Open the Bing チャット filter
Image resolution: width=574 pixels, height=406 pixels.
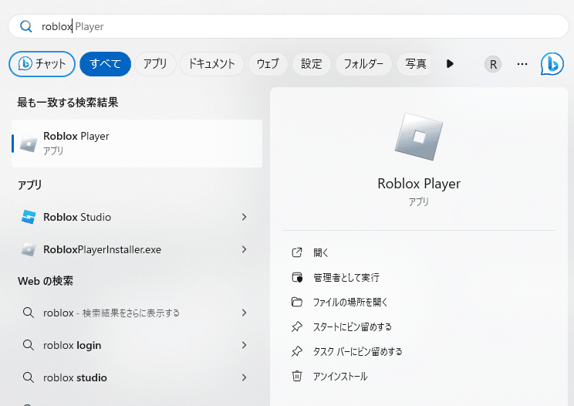pos(42,64)
